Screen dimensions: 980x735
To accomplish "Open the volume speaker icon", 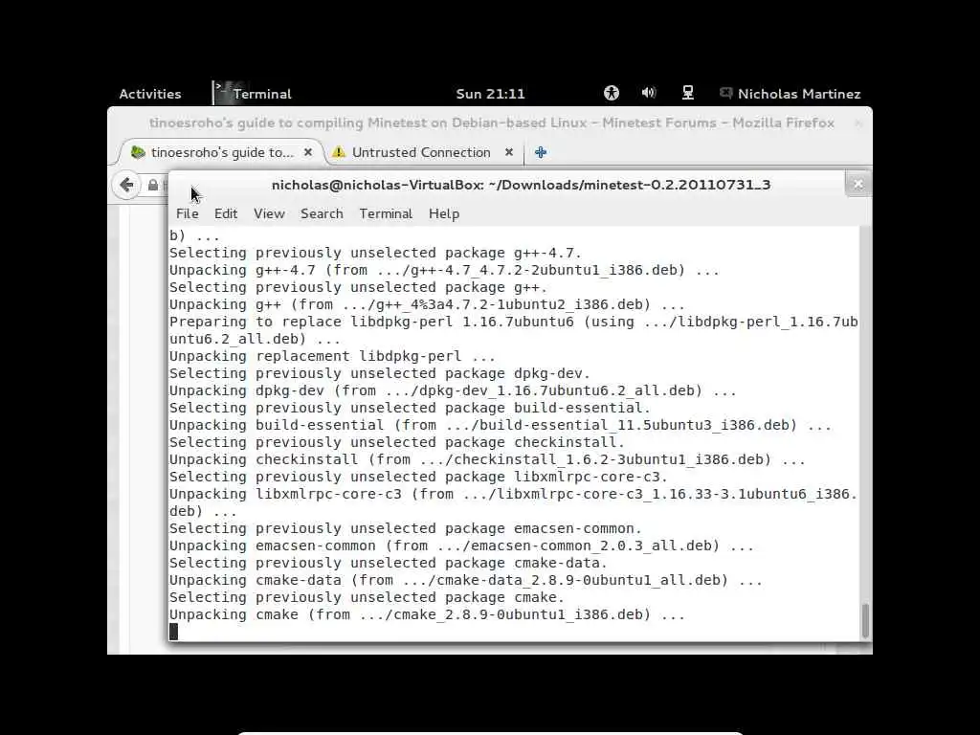I will coord(649,93).
